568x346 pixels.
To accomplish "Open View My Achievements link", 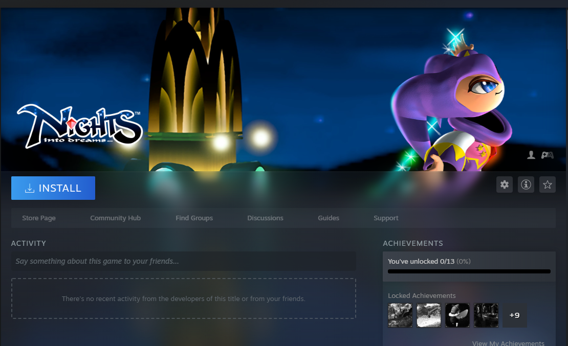I will [x=508, y=343].
